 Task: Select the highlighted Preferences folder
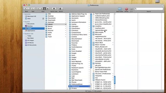click(79, 86)
